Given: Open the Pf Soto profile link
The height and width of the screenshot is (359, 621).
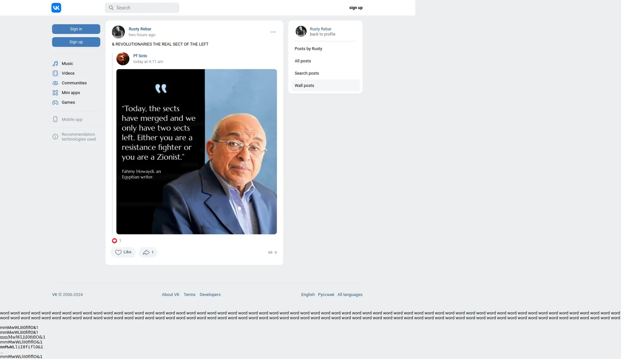Looking at the screenshot, I should (x=140, y=56).
